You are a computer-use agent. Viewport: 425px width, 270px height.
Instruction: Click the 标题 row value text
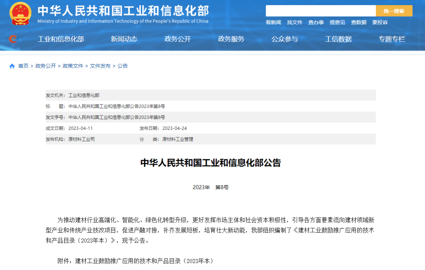(116, 106)
